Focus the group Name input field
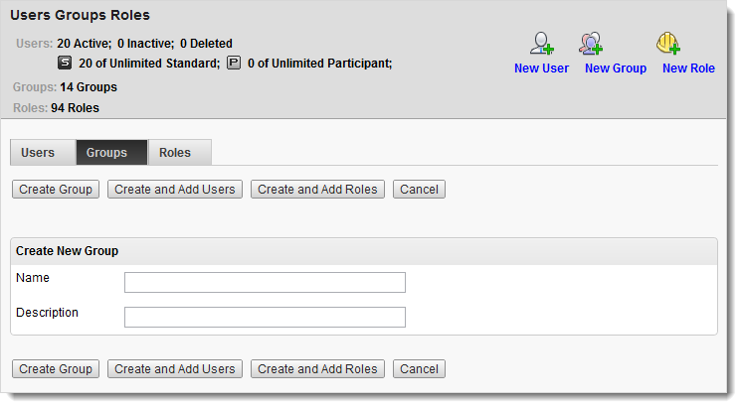 click(x=265, y=282)
